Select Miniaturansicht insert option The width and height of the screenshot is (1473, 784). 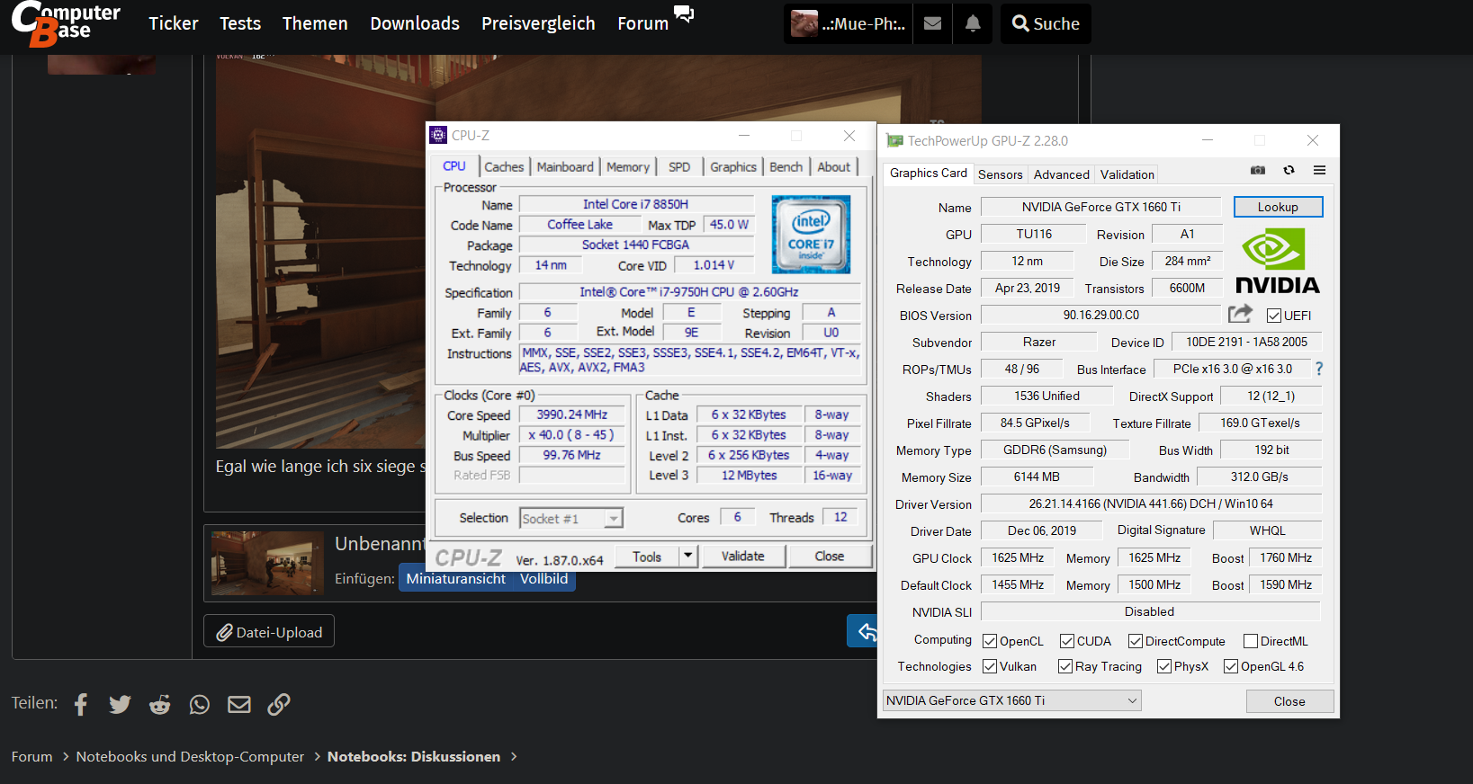point(456,579)
